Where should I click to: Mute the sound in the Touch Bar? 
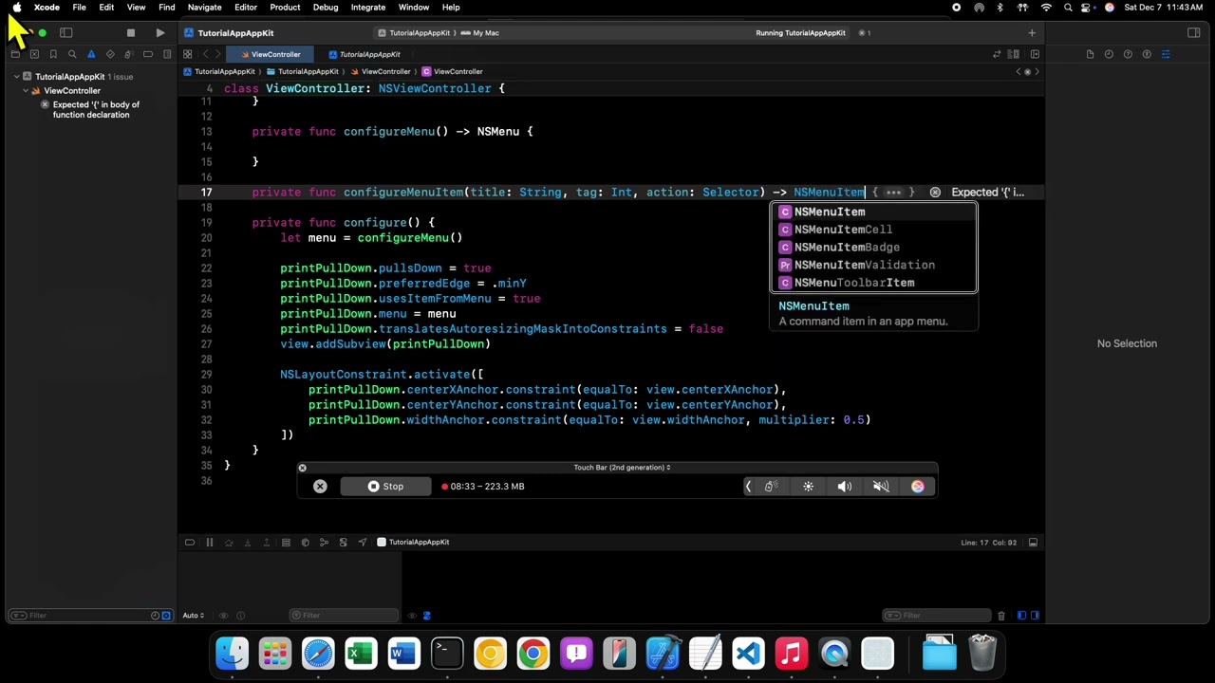[x=881, y=487]
